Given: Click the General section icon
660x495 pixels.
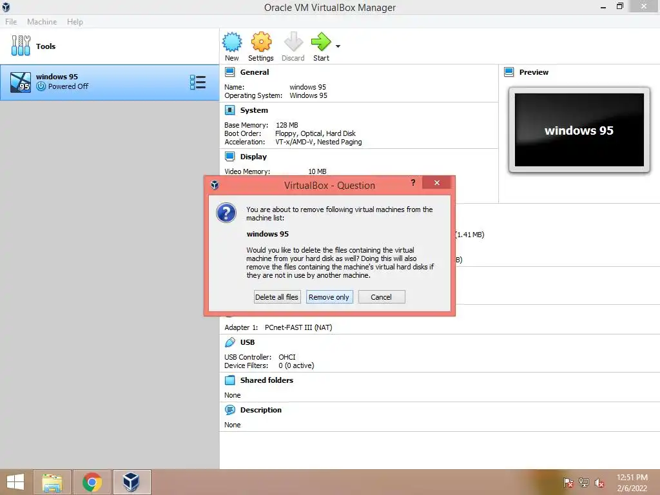Looking at the screenshot, I should click(x=230, y=72).
